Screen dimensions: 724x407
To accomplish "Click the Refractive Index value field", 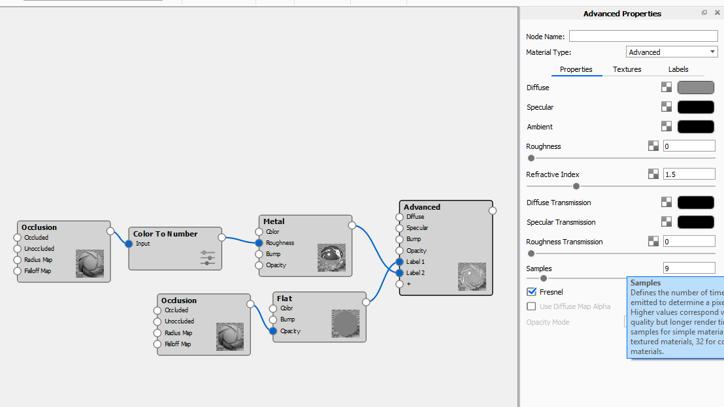I will coord(689,174).
